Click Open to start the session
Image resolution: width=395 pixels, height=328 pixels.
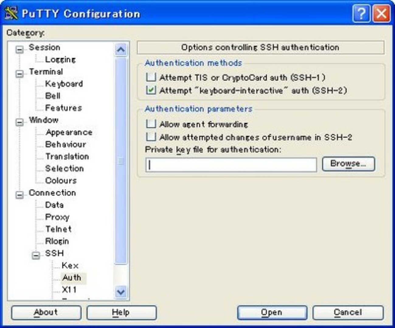272,313
